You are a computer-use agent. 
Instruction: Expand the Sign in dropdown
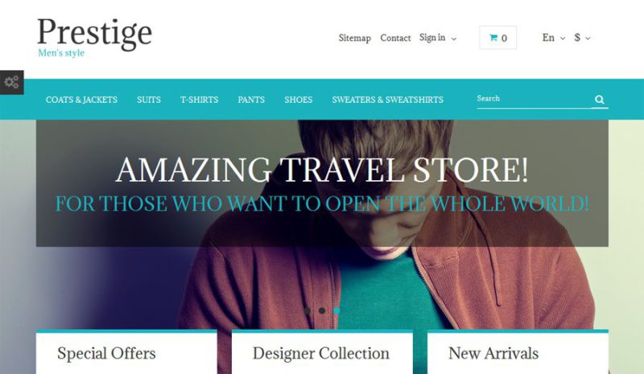tap(438, 38)
